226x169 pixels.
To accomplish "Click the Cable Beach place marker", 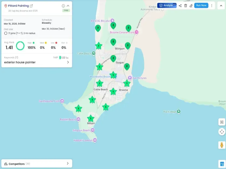I will click(94, 53).
